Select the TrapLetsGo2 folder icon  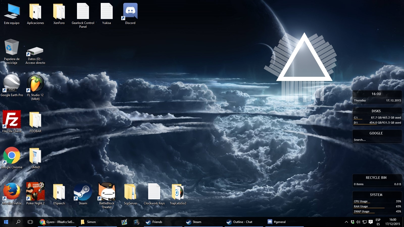[x=178, y=191]
